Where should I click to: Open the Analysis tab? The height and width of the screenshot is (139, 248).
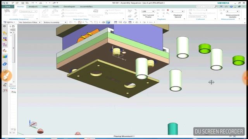(33, 7)
